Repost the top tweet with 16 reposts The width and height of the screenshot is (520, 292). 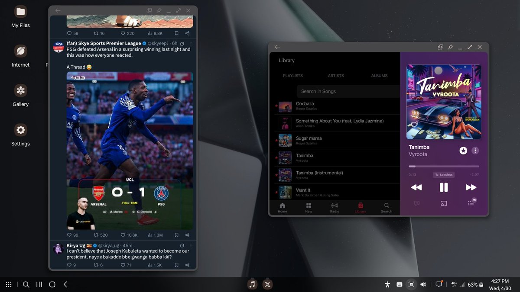99,33
